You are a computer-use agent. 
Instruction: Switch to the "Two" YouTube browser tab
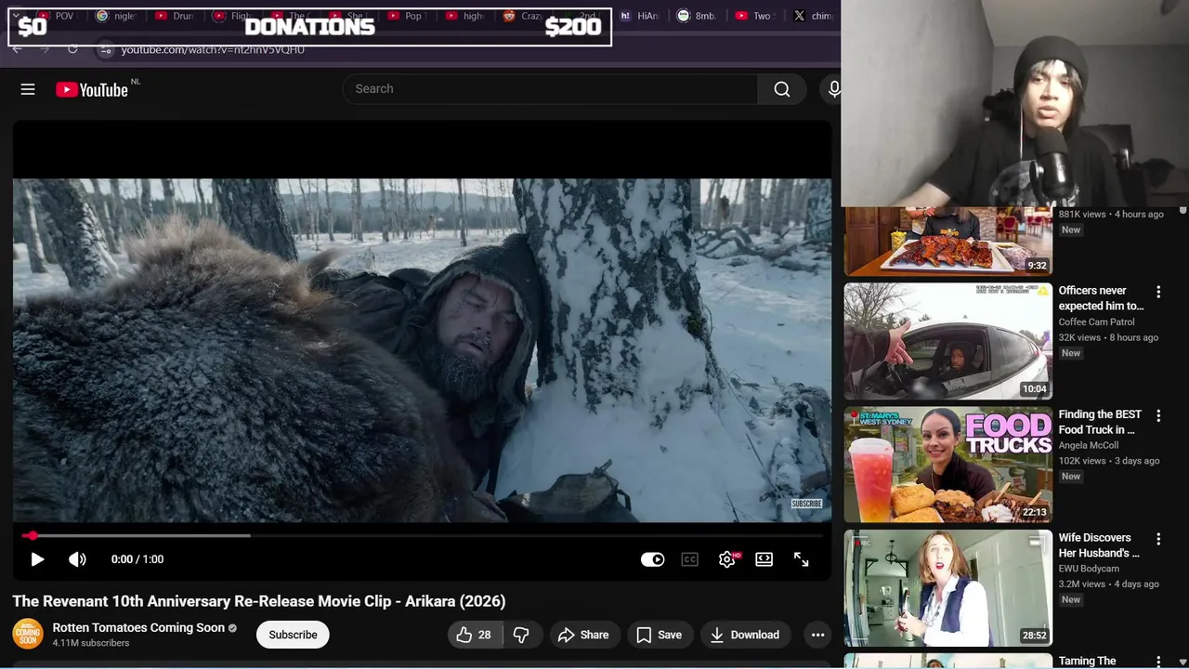(754, 16)
